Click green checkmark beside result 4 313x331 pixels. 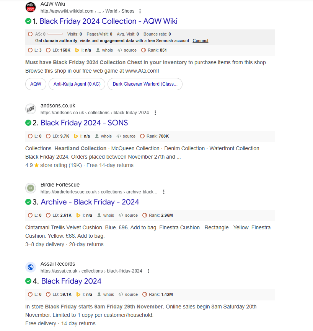pos(28,281)
